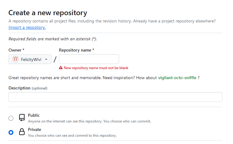Image resolution: width=233 pixels, height=144 pixels.
Task: Click into the Description input box
Action: (x=115, y=97)
